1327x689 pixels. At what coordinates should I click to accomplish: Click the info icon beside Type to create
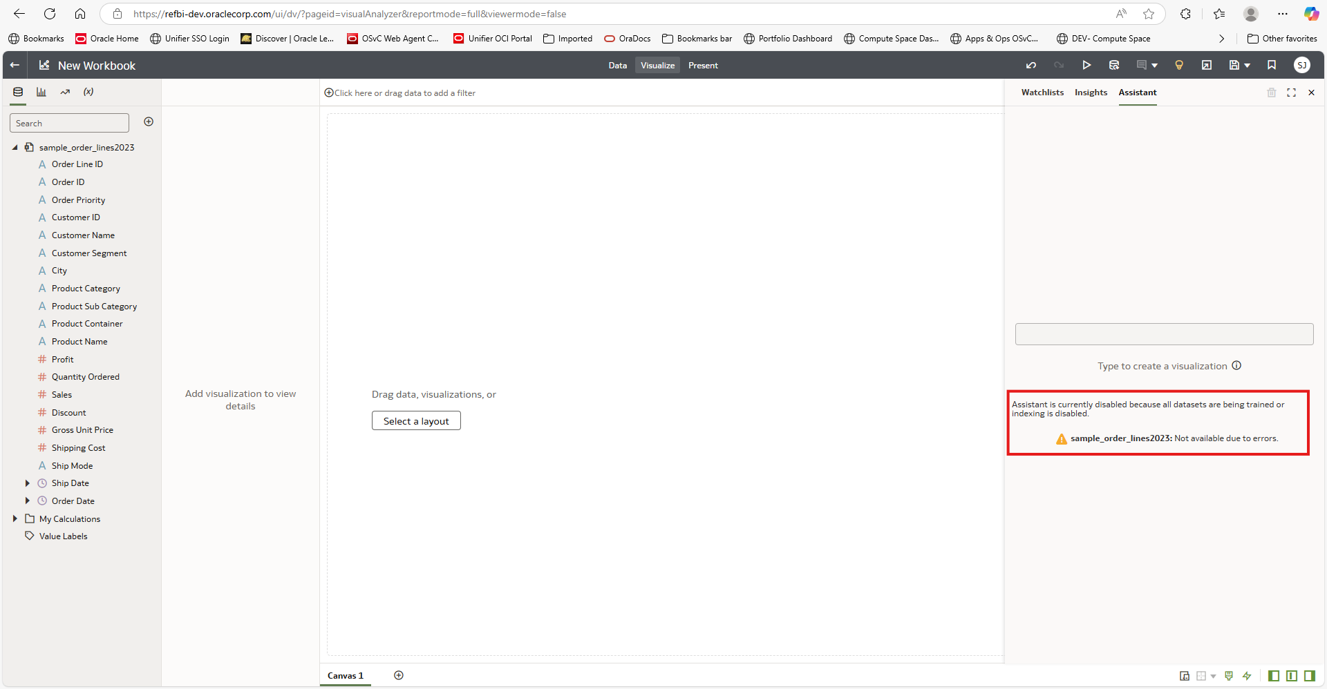click(1236, 366)
